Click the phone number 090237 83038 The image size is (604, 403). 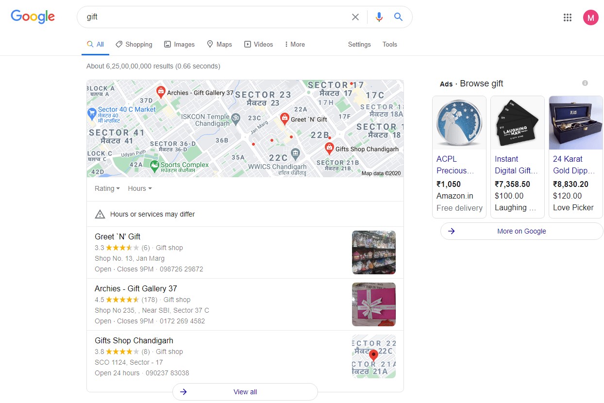(168, 373)
